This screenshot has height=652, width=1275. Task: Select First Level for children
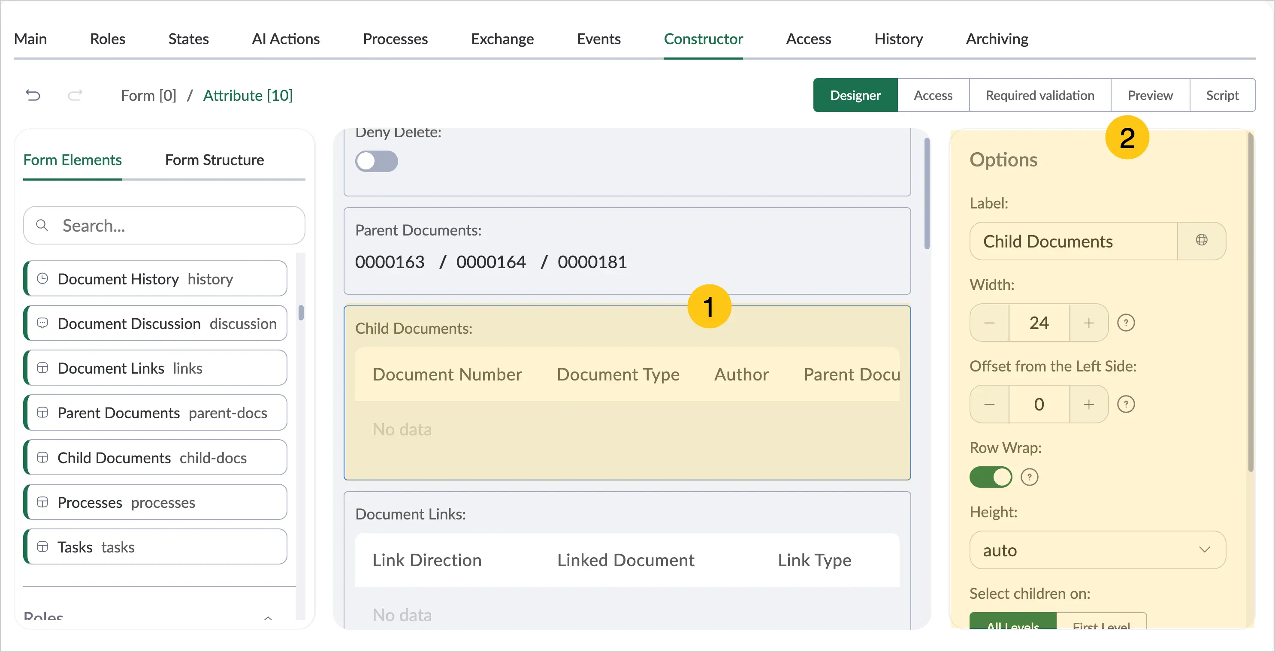(x=1101, y=621)
